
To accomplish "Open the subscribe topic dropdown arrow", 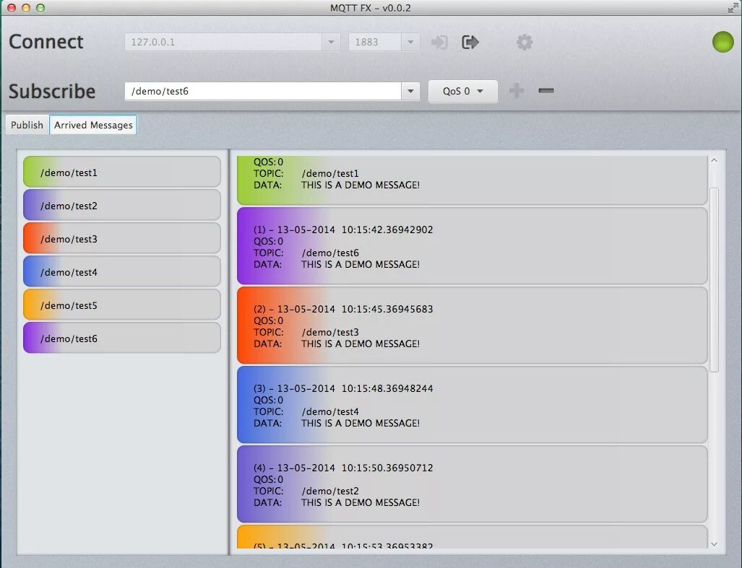I will 410,91.
